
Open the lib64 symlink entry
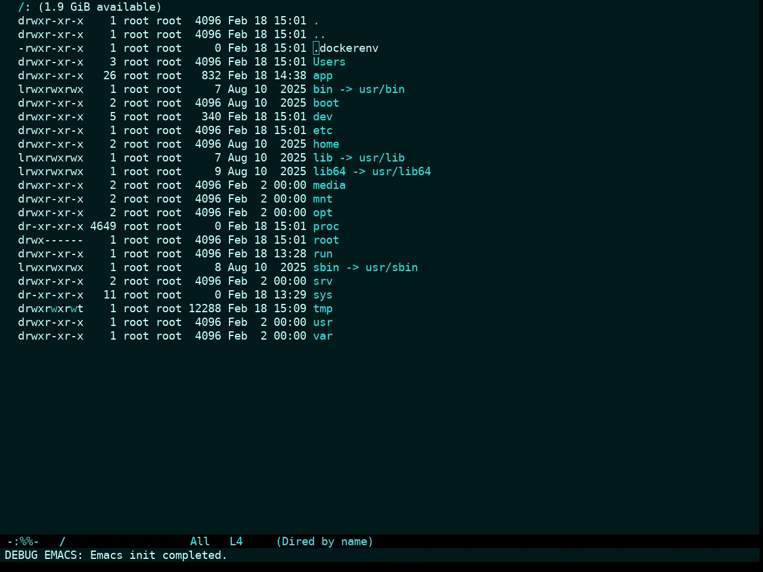(329, 172)
